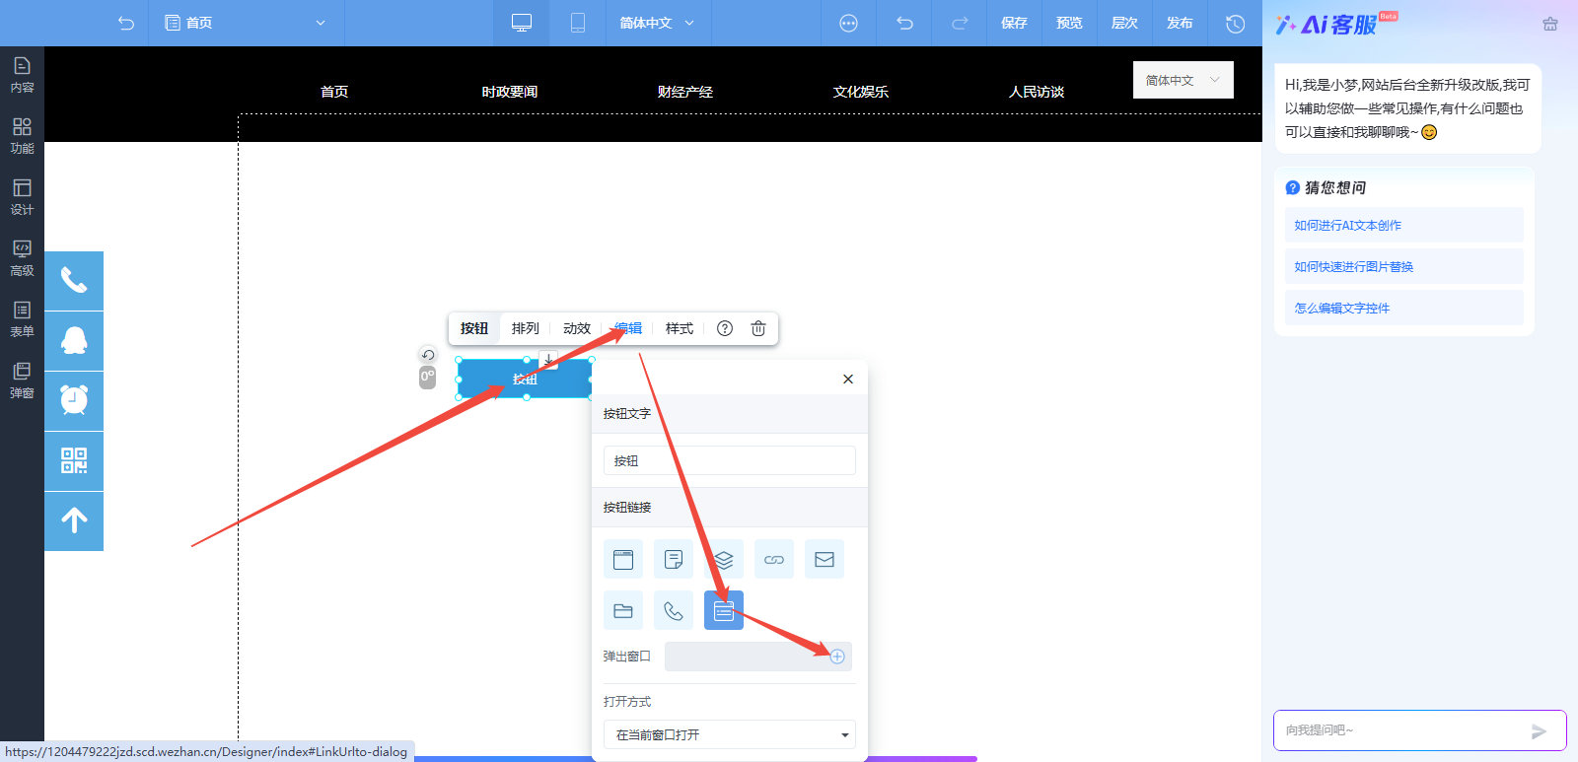Click the phone floating sidebar button
The width and height of the screenshot is (1578, 762).
click(x=74, y=281)
